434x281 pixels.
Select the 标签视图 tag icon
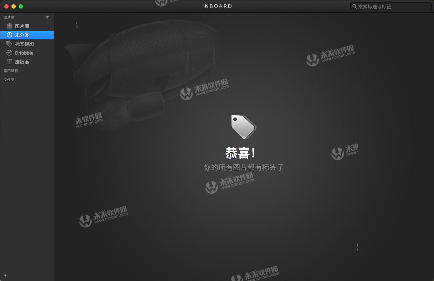[9, 44]
